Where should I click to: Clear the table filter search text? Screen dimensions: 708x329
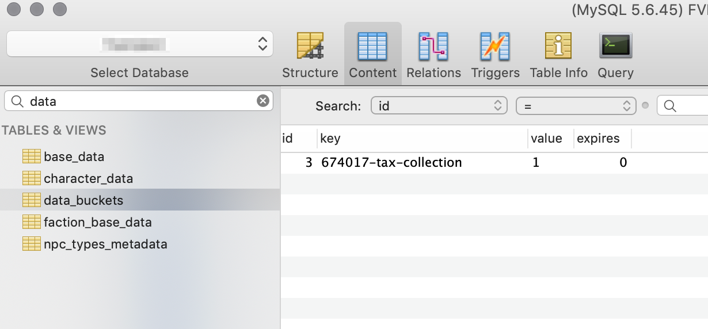262,101
